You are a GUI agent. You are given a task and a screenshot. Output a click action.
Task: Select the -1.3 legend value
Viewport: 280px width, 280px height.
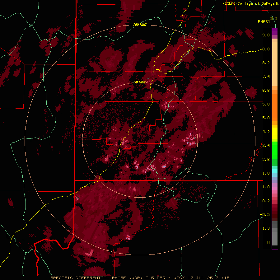pyautogui.click(x=265, y=228)
